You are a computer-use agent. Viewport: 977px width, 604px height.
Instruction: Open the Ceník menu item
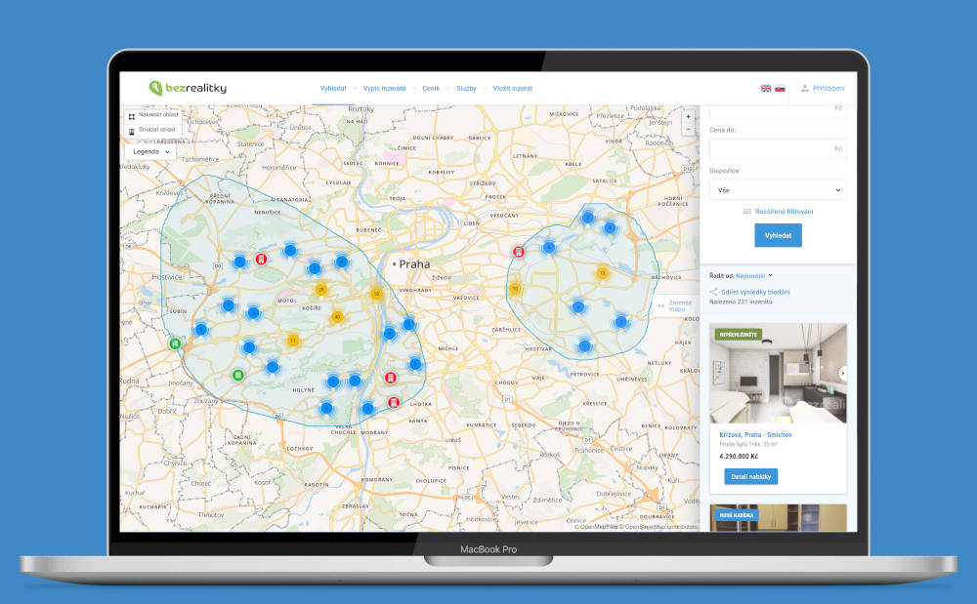point(431,89)
